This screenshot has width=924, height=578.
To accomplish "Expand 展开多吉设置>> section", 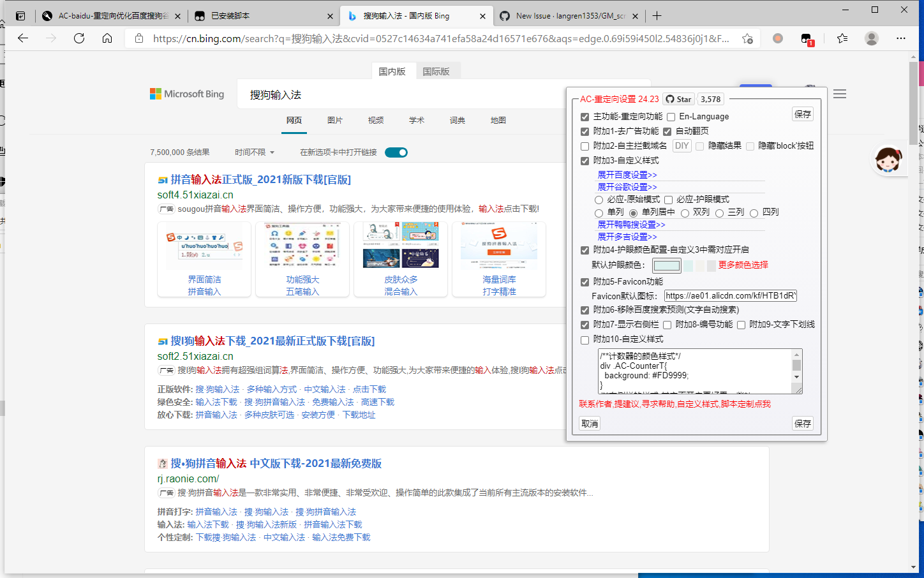I will 627,237.
